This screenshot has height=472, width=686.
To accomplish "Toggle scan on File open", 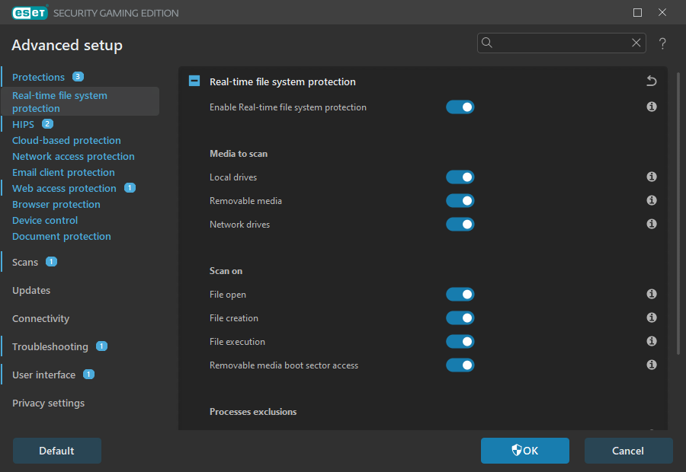I will pos(460,294).
